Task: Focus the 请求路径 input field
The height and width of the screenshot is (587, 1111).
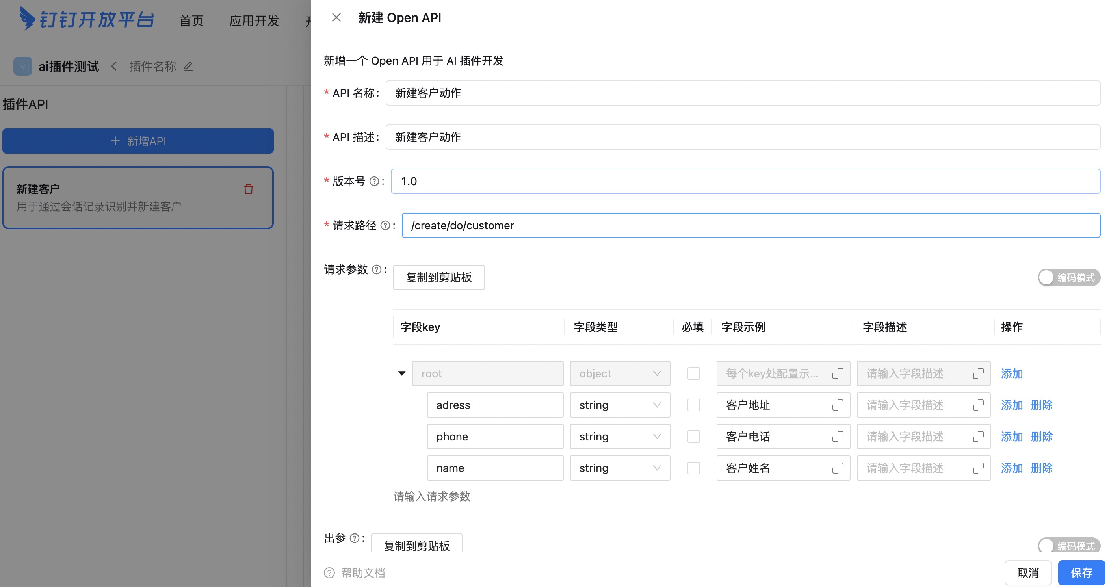Action: [x=751, y=226]
